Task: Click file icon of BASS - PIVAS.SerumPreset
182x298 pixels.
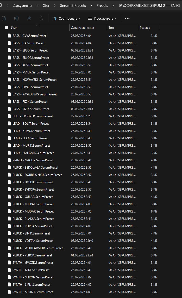Action: point(9,87)
